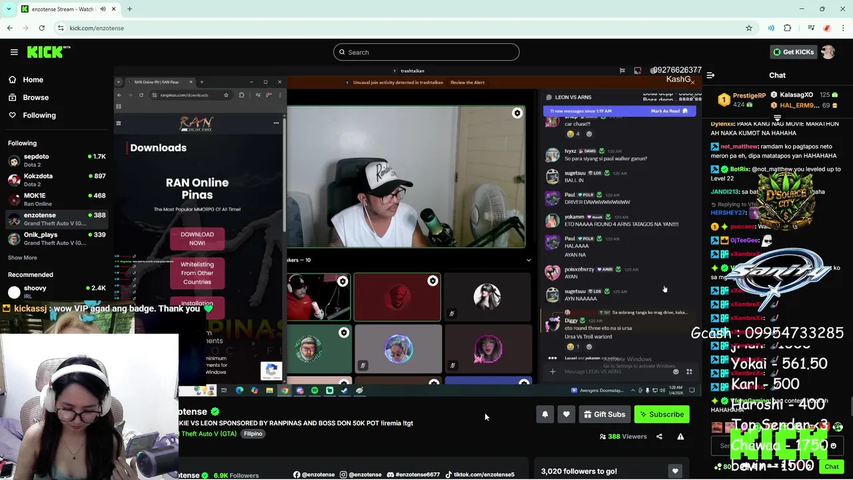
Task: Bookmark this page with star icon
Action: 749,28
